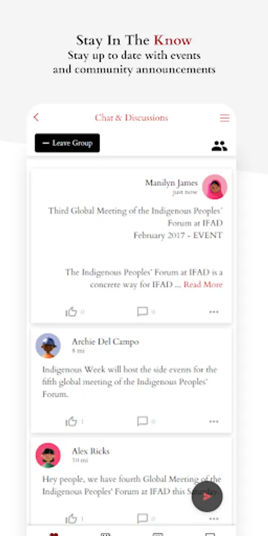This screenshot has height=536, width=268.
Task: Open Alex Ricks's profile avatar
Action: point(48,456)
